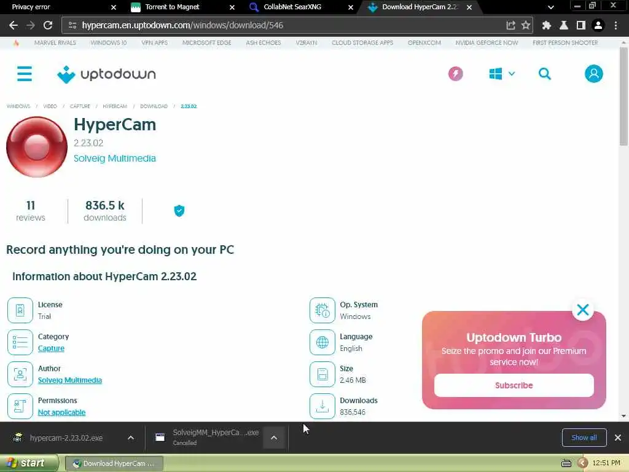Click the Permissions info icon

[20, 406]
